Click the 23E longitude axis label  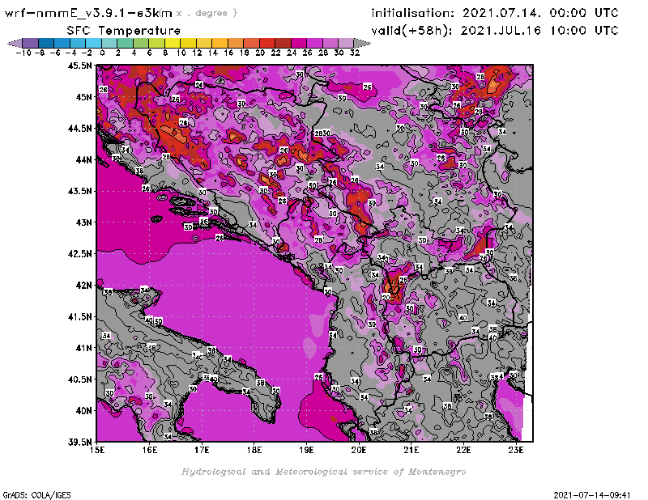(516, 450)
